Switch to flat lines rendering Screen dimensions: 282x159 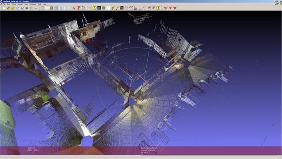click(x=61, y=8)
